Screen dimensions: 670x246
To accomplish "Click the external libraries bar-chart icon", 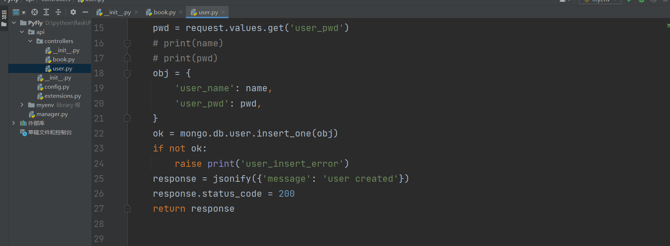I will pos(23,123).
